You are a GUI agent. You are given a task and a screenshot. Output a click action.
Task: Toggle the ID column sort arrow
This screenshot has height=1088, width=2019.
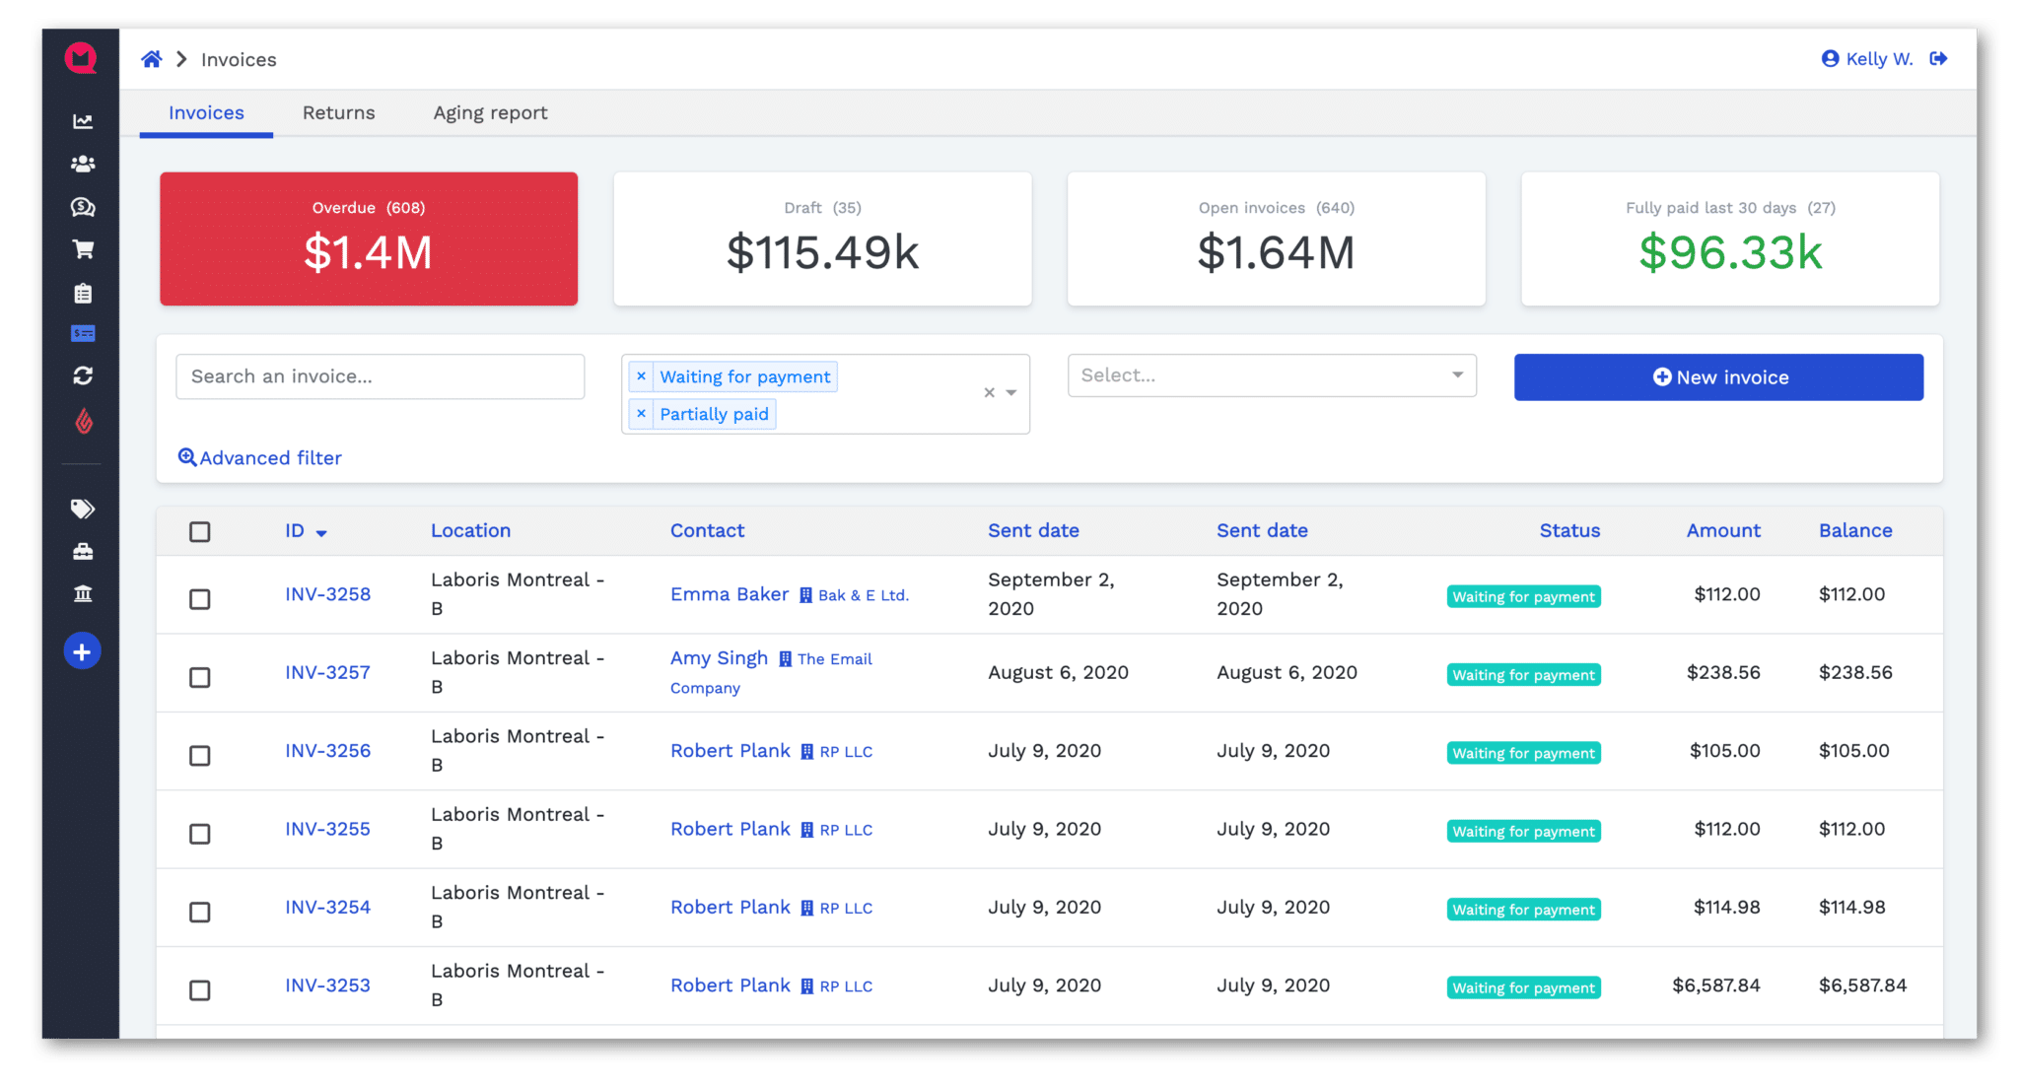point(320,531)
